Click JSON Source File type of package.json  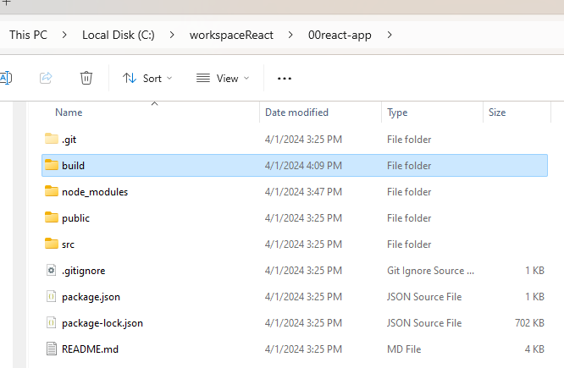(x=424, y=297)
